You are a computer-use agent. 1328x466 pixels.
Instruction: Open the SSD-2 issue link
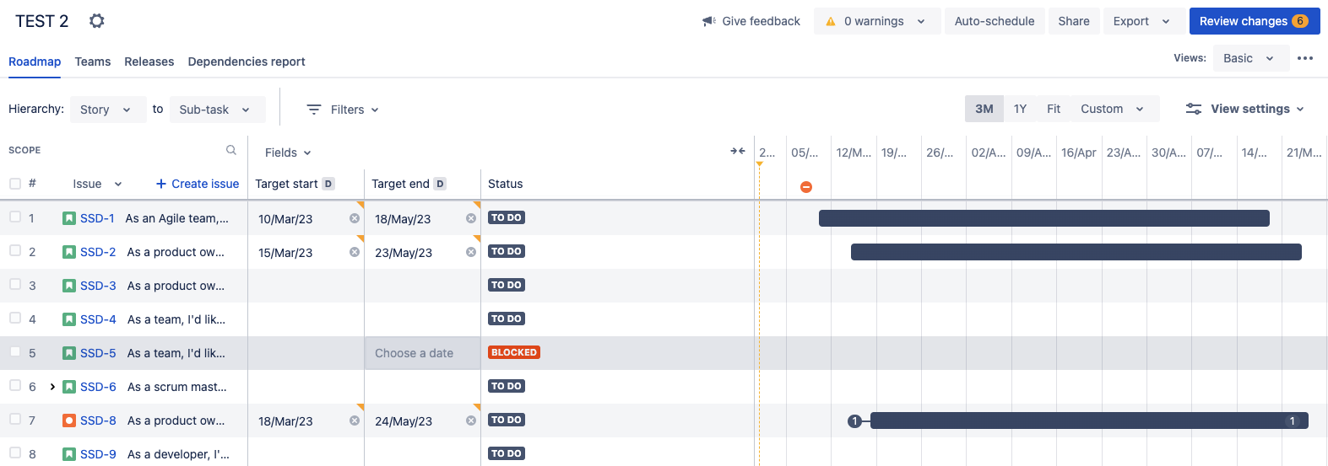tap(98, 252)
